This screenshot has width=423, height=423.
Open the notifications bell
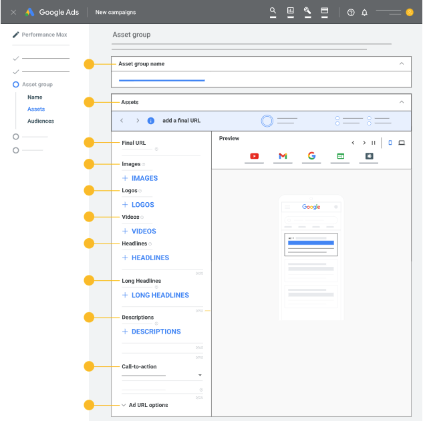tap(364, 12)
